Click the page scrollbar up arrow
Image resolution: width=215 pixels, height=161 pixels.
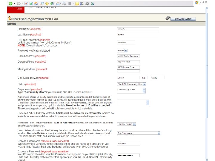[207, 8]
